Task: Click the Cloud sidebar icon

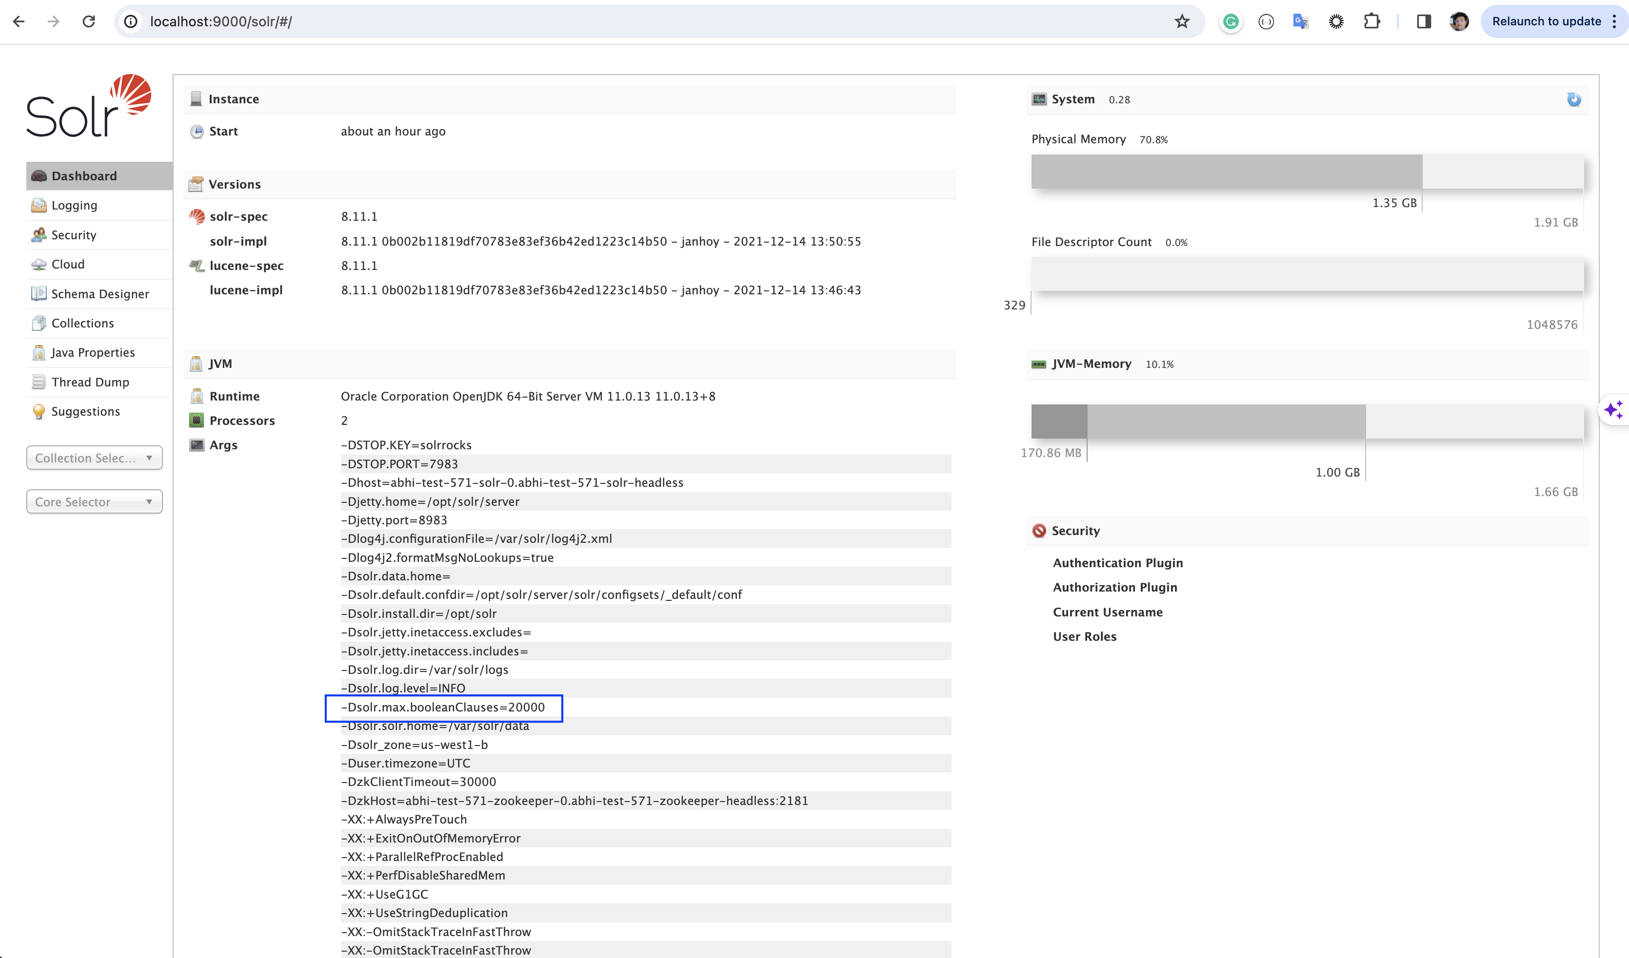Action: 39,264
